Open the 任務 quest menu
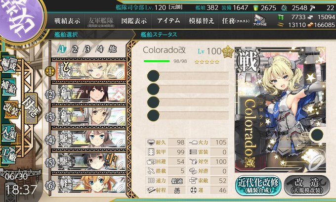 coord(236,21)
